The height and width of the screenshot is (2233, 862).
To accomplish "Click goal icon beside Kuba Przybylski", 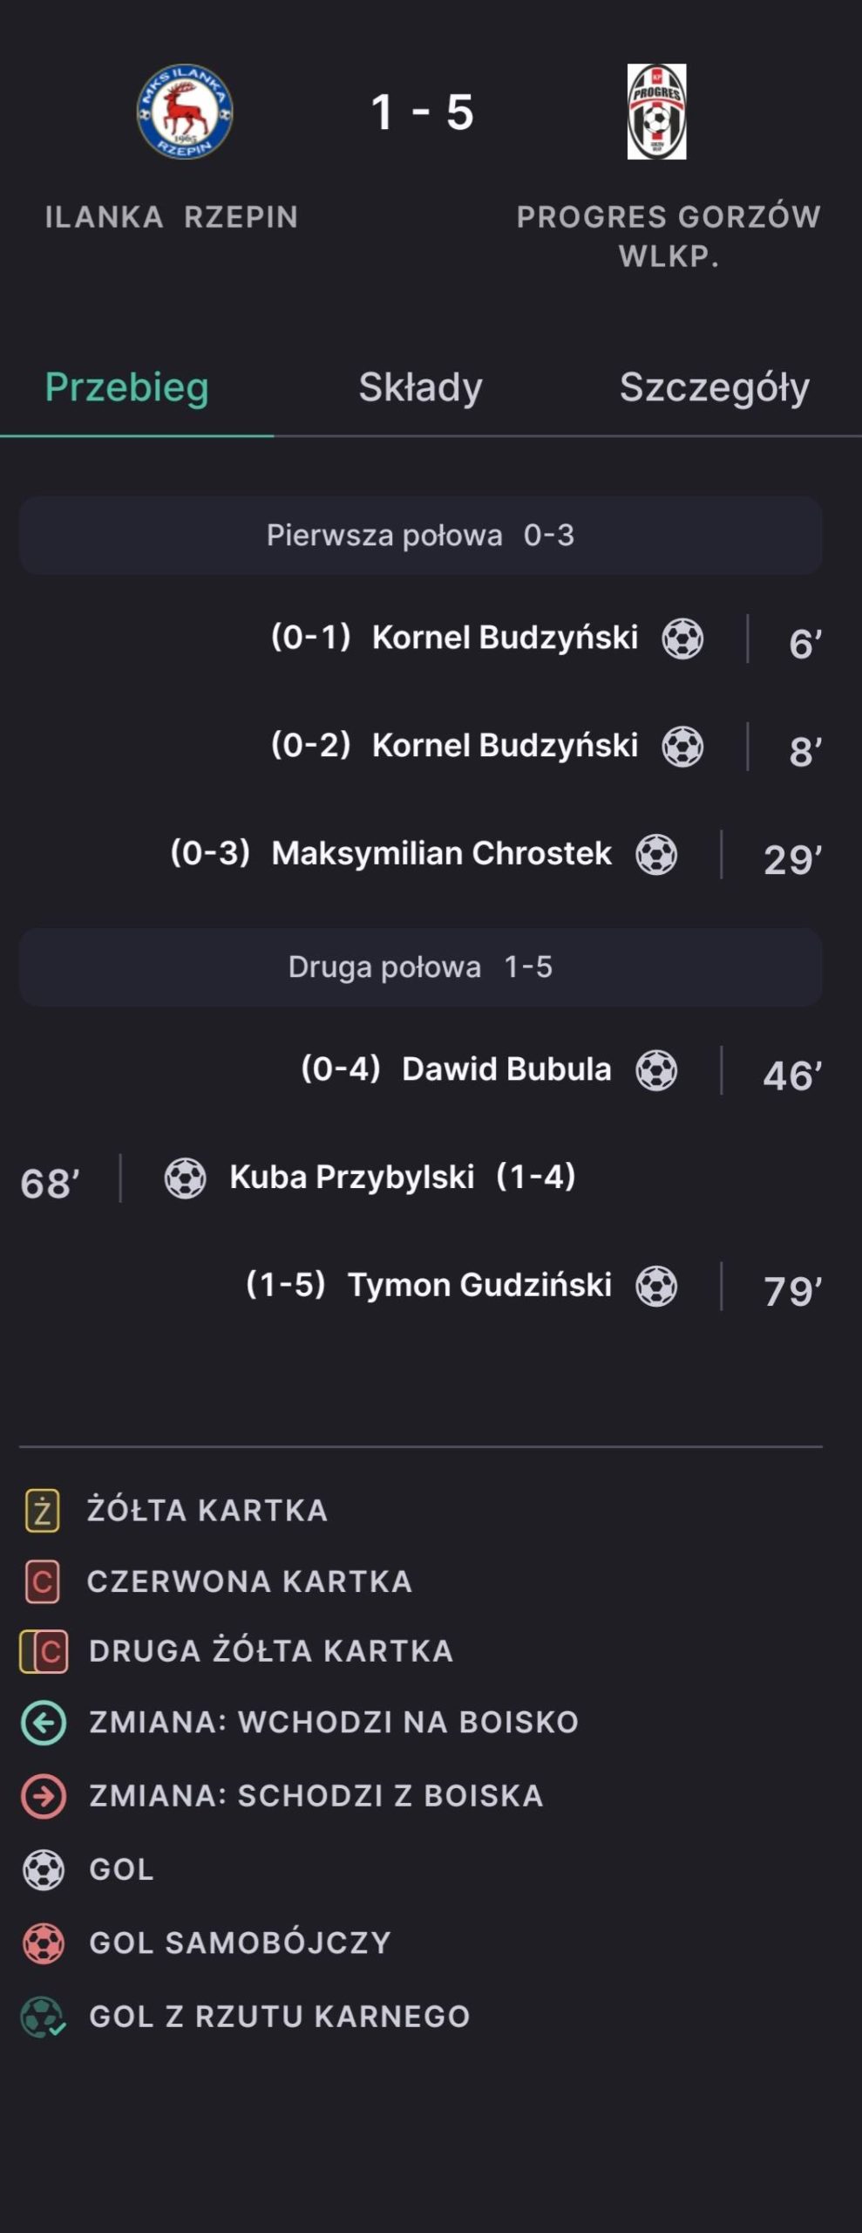I will click(186, 1178).
